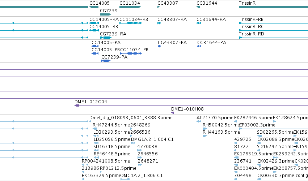
Task: Click EST label SD16292.5prime
Action: point(275,147)
